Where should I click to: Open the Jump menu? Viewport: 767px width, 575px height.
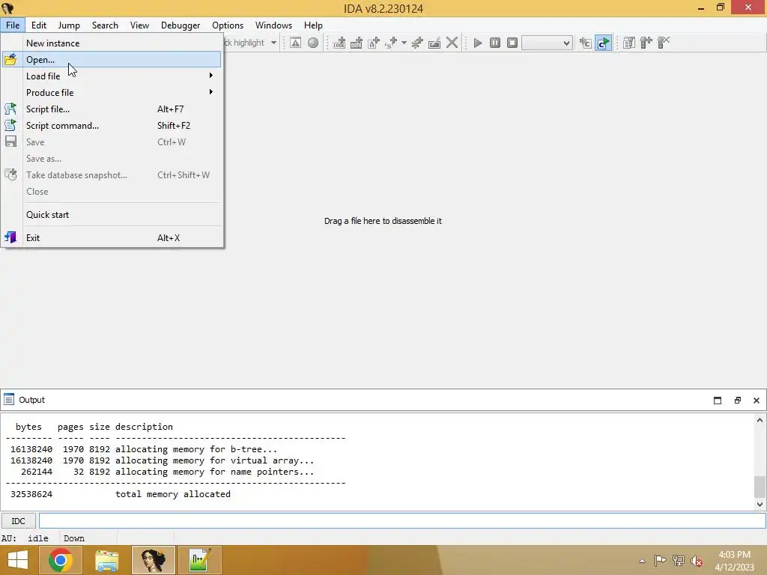pos(69,25)
